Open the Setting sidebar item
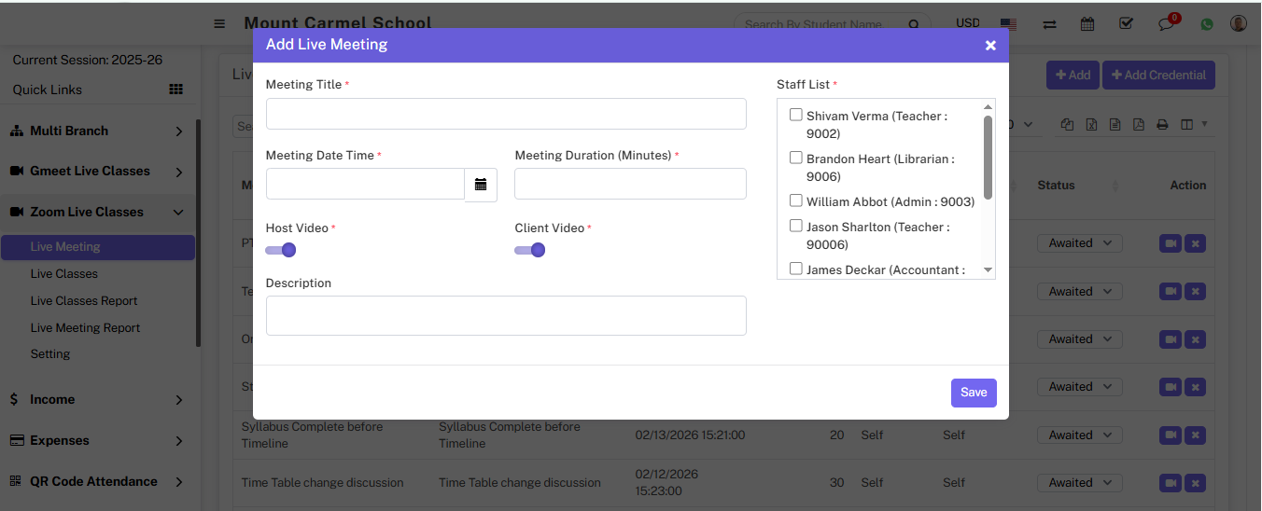 pos(50,354)
